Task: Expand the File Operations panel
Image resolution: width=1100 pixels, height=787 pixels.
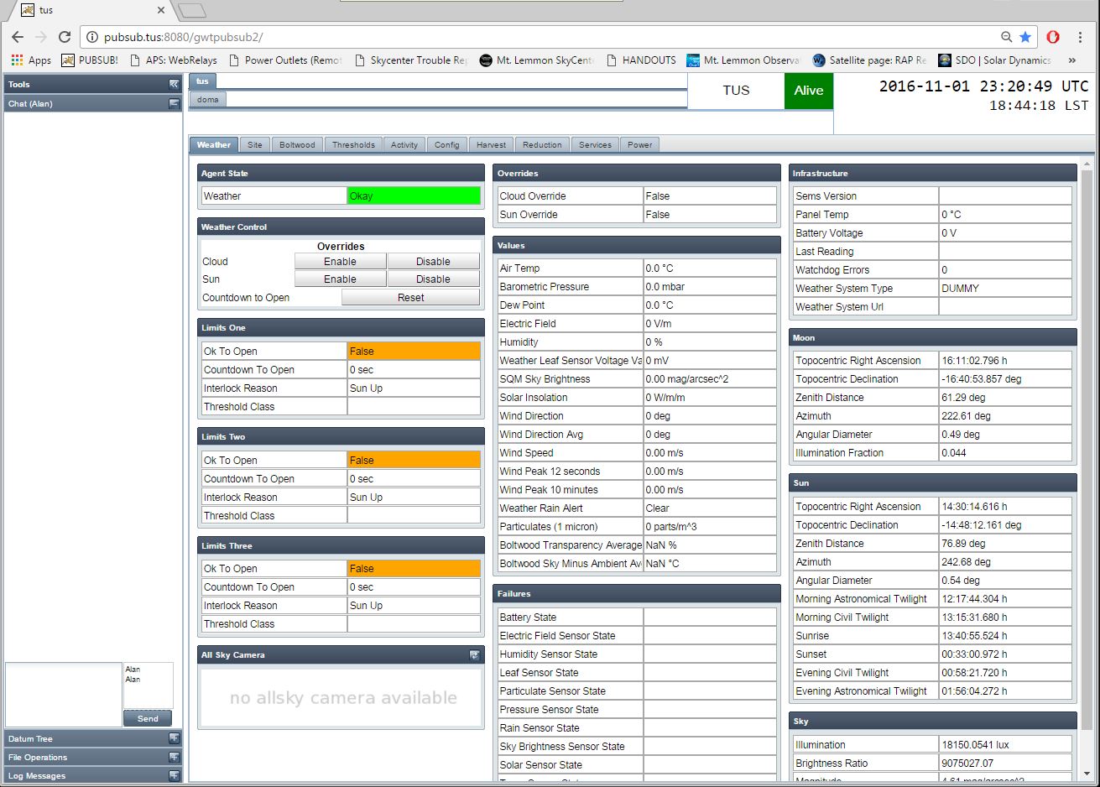Action: pos(174,758)
